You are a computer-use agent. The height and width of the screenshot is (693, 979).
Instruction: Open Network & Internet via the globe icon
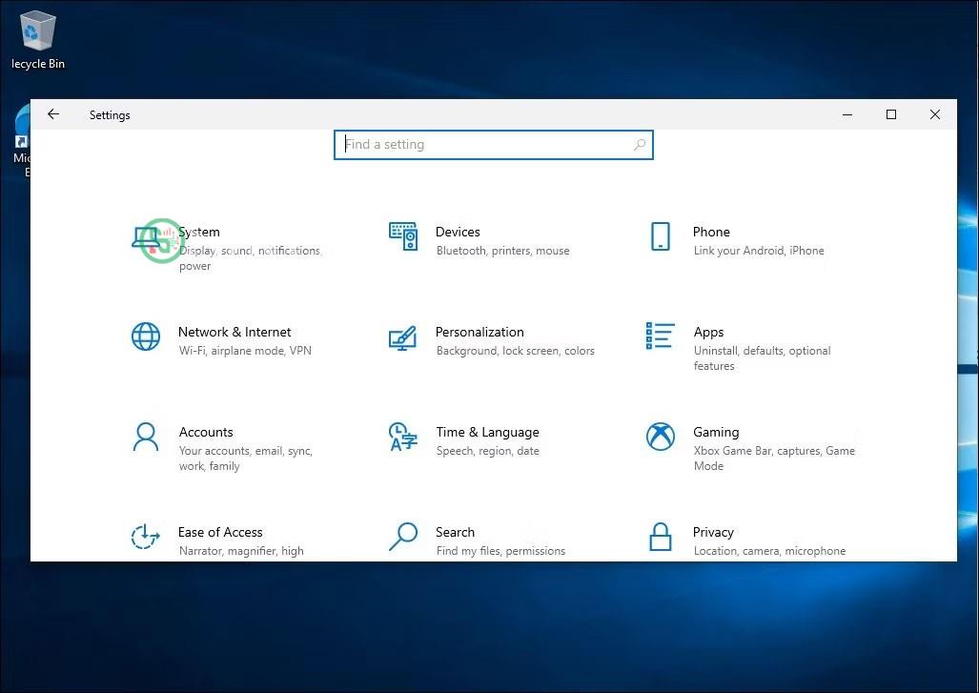coord(146,336)
